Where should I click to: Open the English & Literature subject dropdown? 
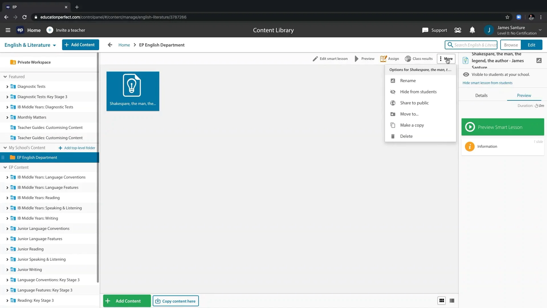click(30, 45)
